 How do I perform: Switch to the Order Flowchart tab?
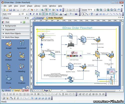(54, 18)
